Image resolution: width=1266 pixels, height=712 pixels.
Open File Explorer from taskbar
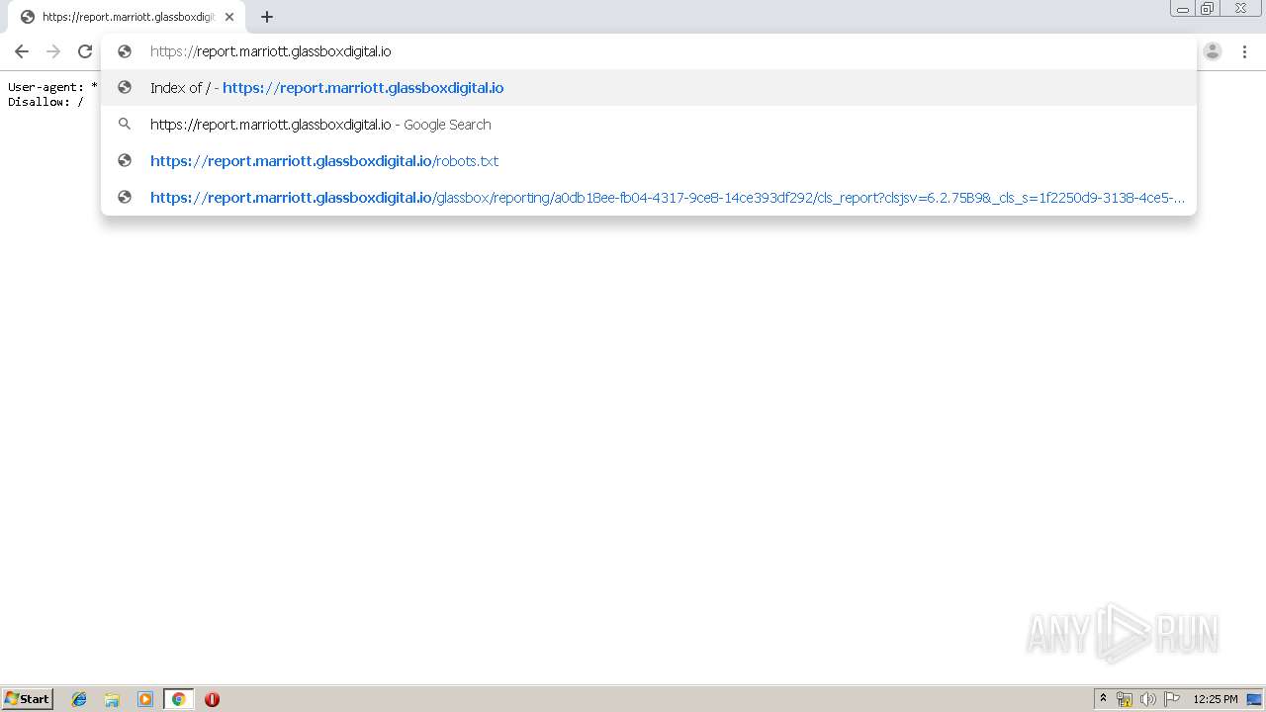pyautogui.click(x=112, y=699)
